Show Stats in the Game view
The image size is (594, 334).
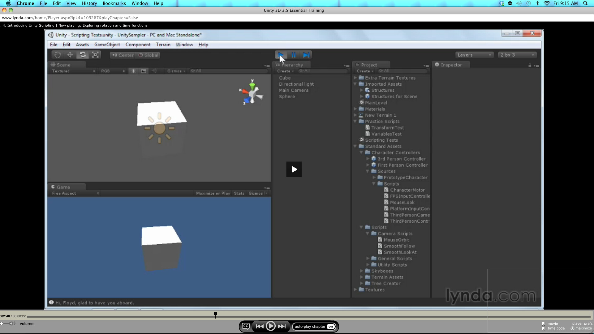pos(239,193)
